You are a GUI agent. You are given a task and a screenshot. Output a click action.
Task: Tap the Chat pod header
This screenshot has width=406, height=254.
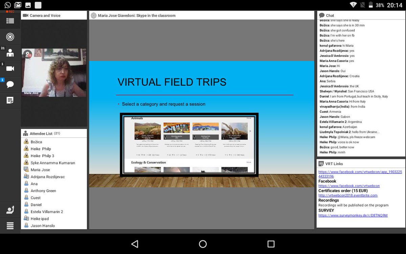coord(361,15)
